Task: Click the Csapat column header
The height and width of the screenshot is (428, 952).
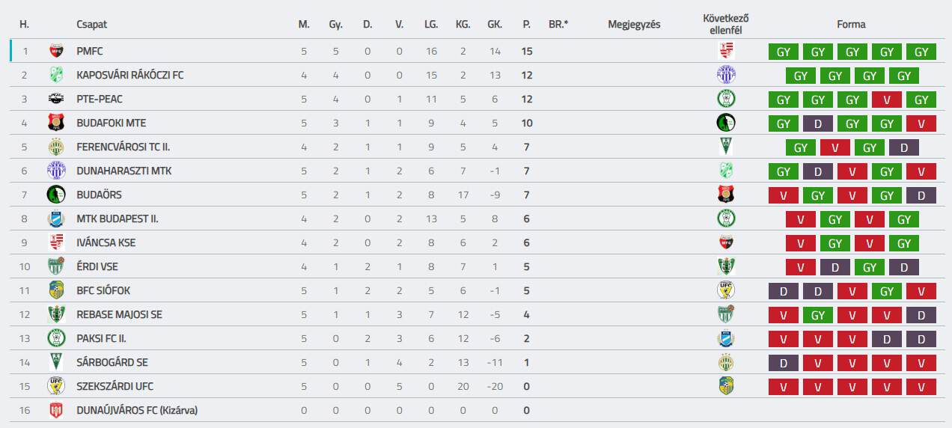Action: pyautogui.click(x=92, y=25)
